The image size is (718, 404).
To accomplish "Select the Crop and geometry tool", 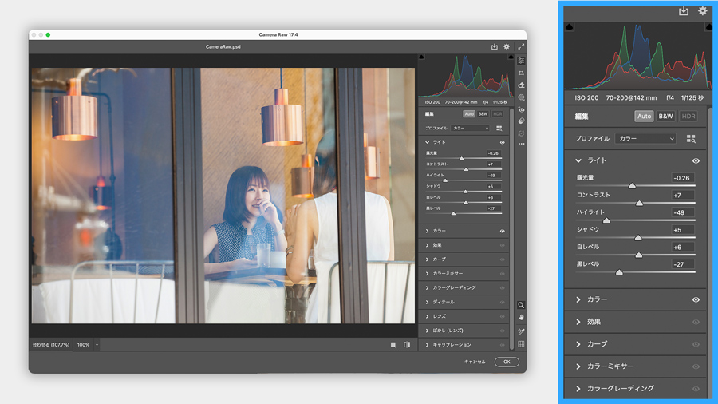I will 521,73.
